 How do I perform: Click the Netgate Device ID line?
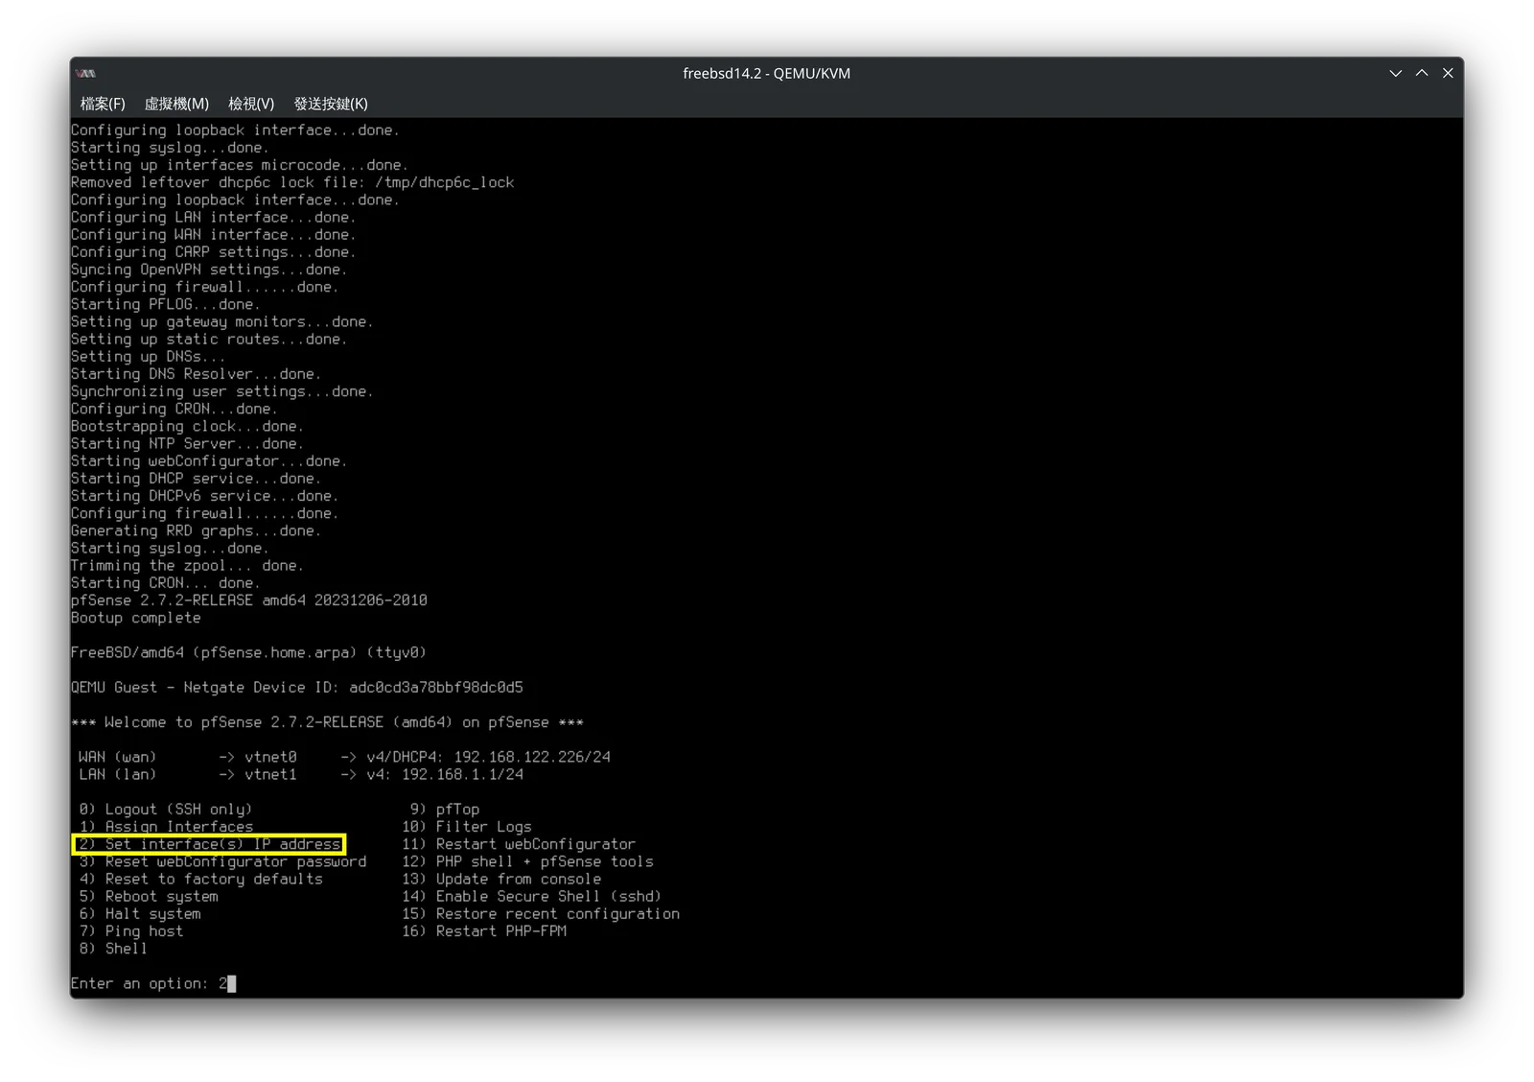tap(297, 688)
